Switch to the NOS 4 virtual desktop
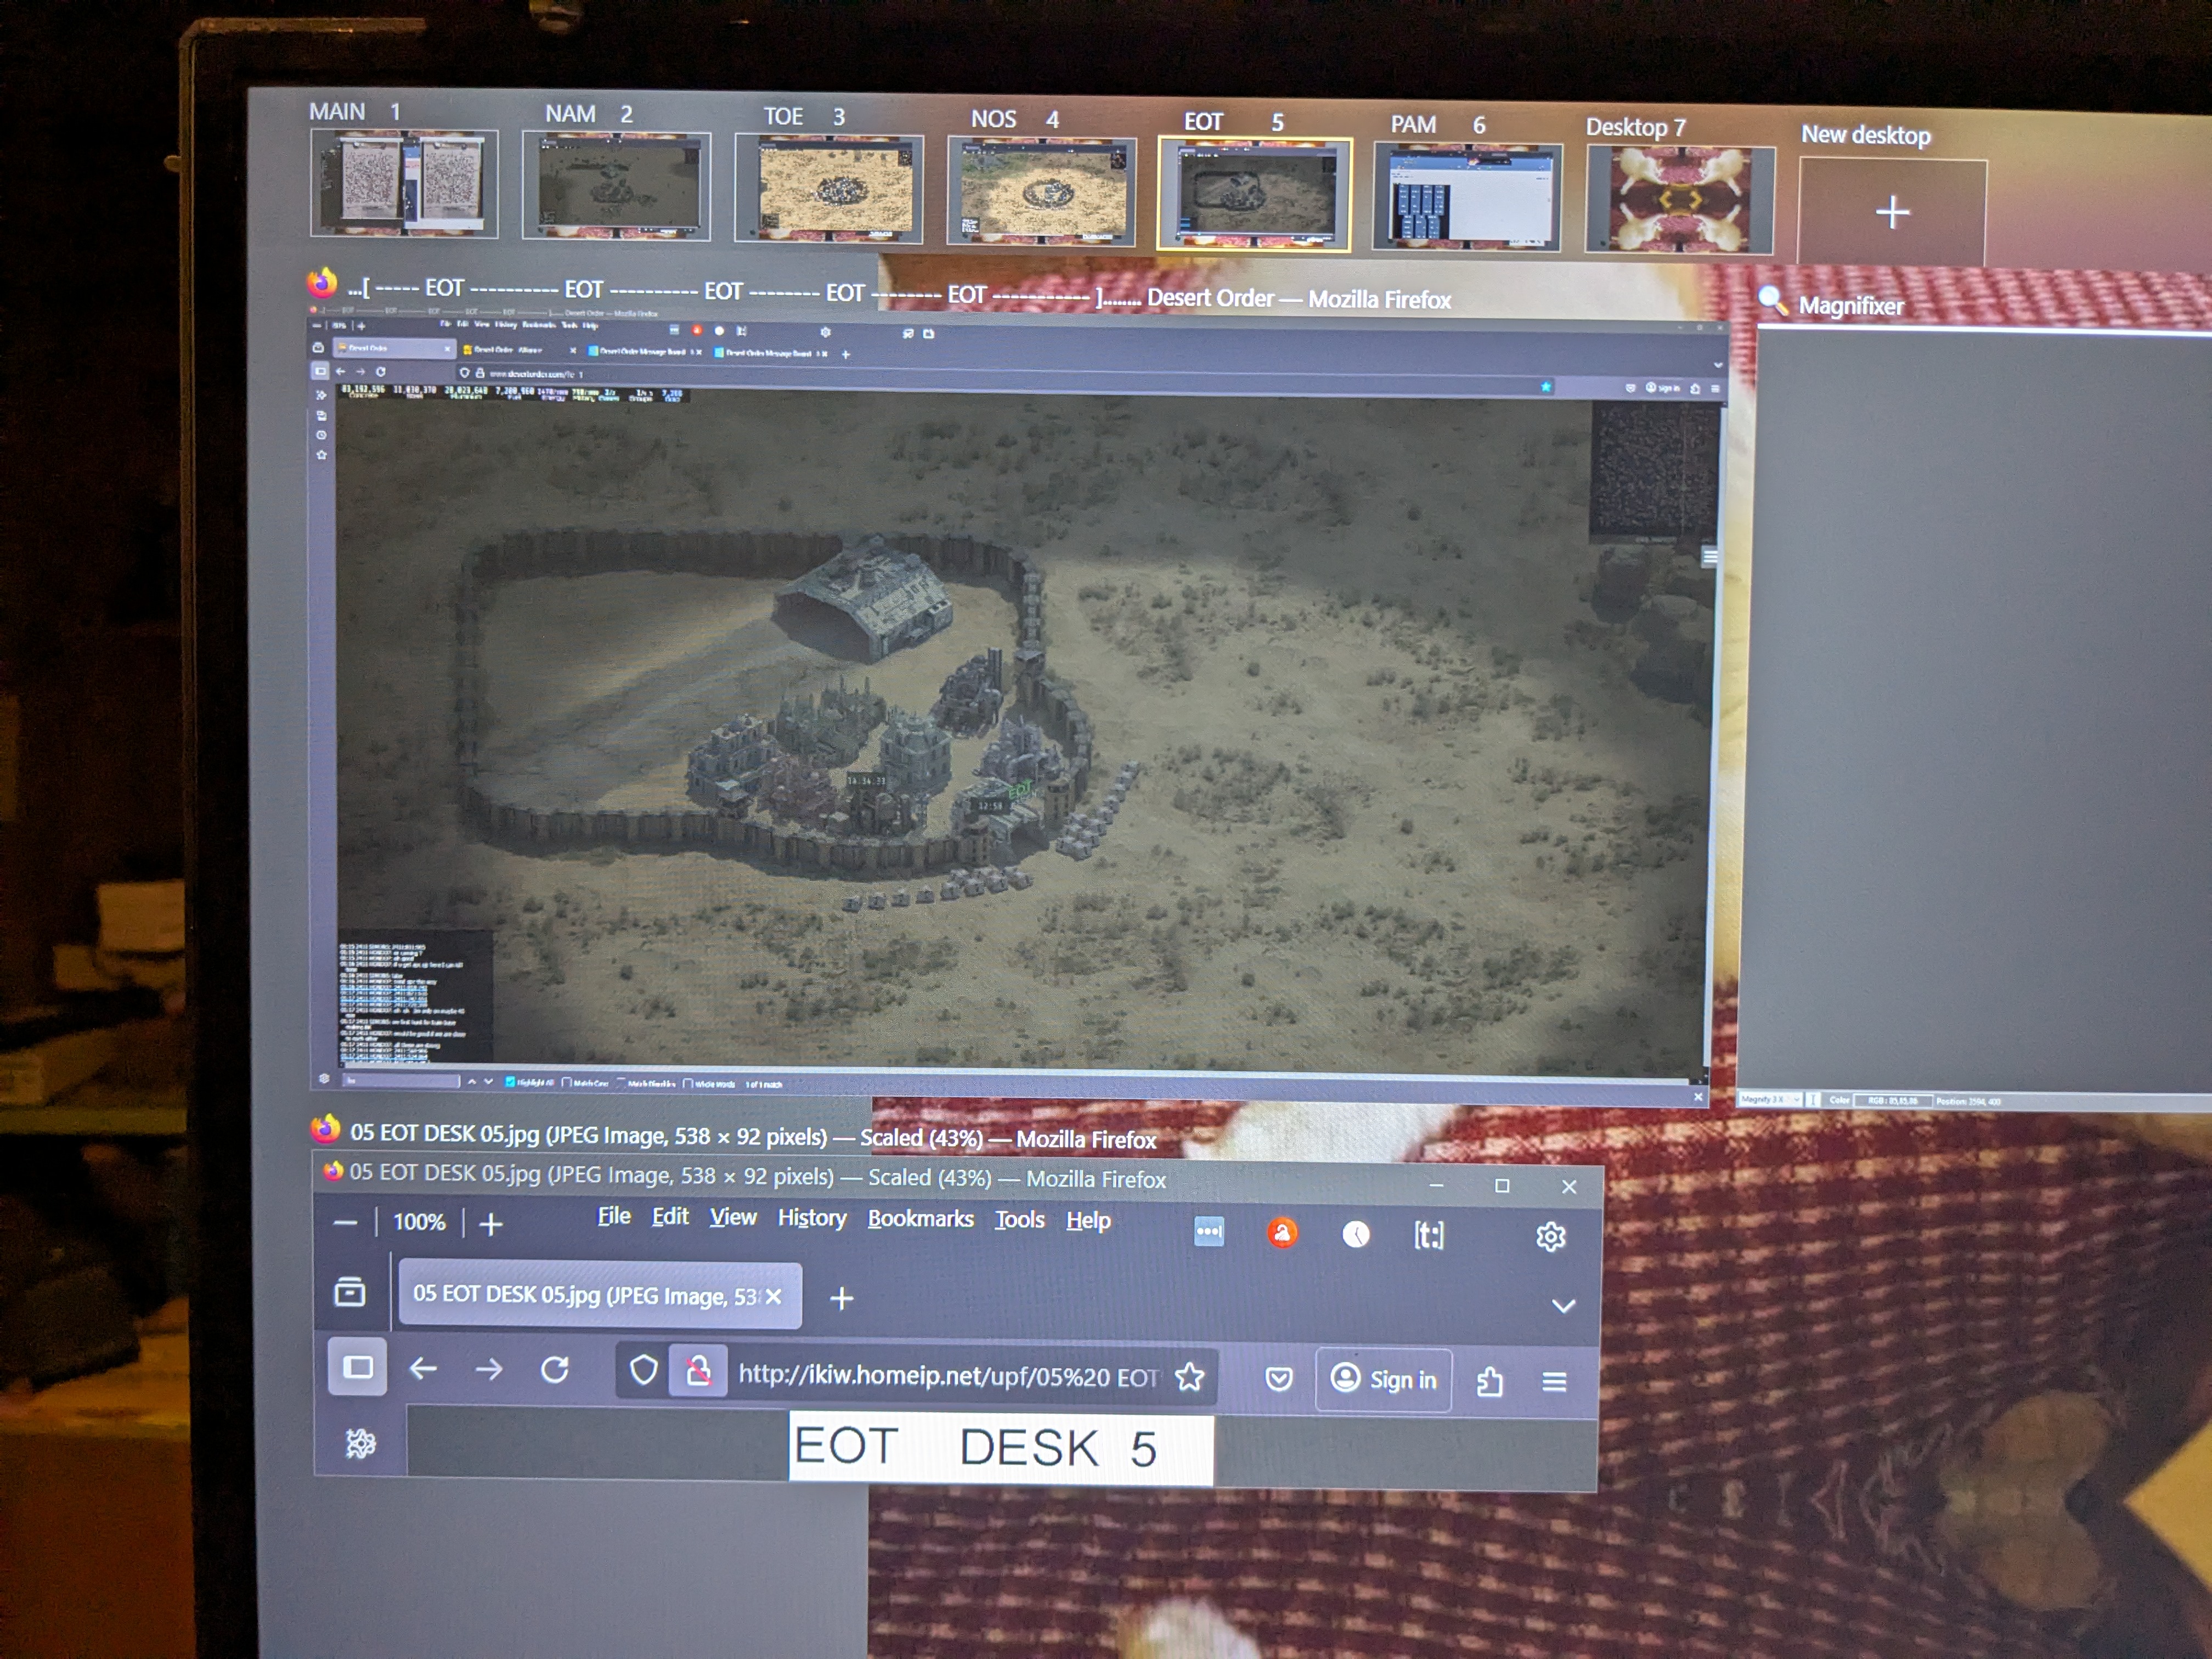This screenshot has height=1659, width=2212. tap(1041, 192)
